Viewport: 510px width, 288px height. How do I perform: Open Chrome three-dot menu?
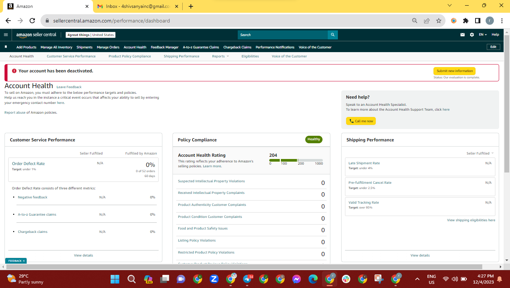pos(502,21)
